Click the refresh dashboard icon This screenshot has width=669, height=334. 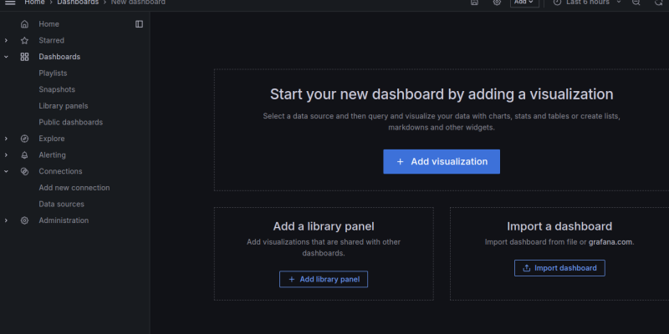(657, 3)
